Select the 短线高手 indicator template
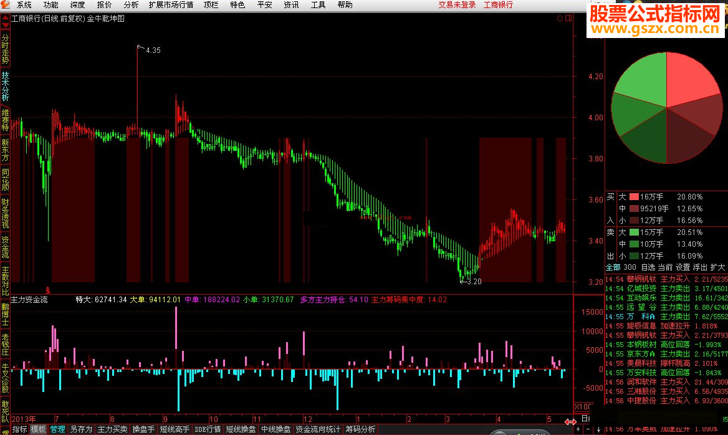 pos(175,429)
